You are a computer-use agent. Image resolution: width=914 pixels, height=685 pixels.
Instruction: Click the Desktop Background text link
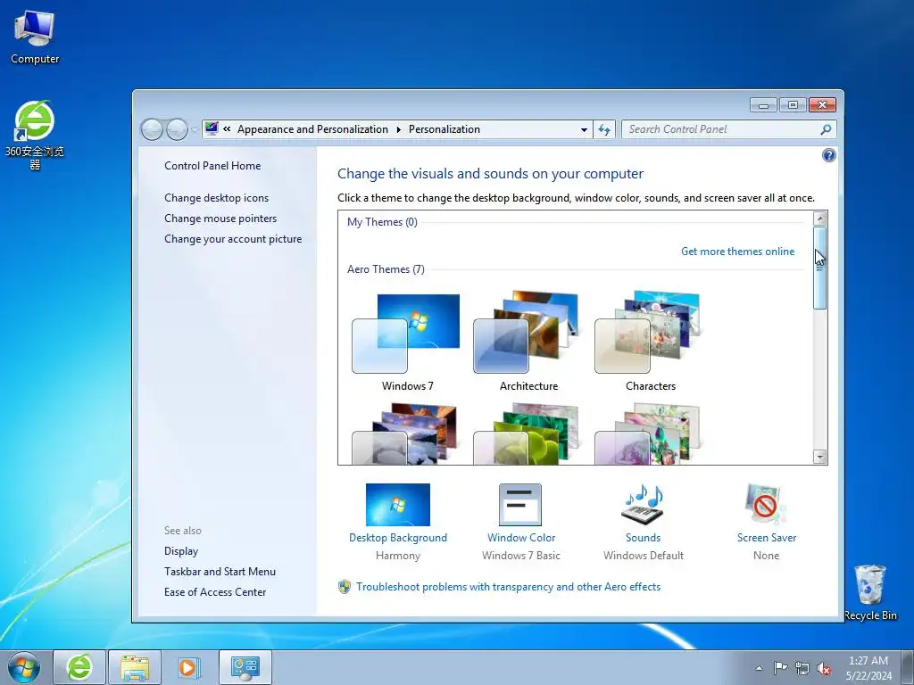tap(397, 538)
